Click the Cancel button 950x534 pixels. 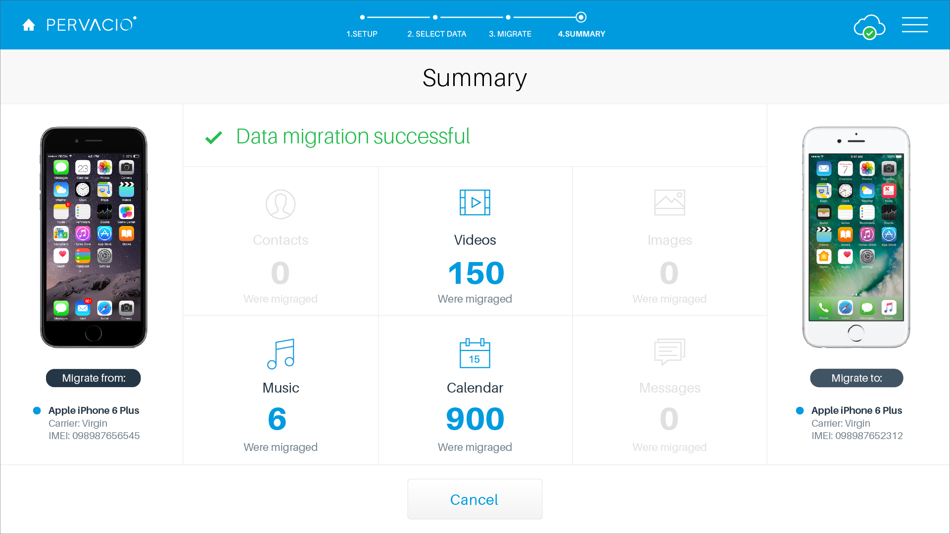tap(475, 499)
